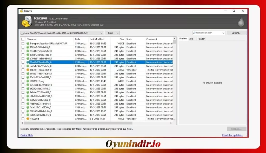This screenshot has width=266, height=153.
Task: Click green status dot for febe215a51a0756b_0
Action: (28, 107)
